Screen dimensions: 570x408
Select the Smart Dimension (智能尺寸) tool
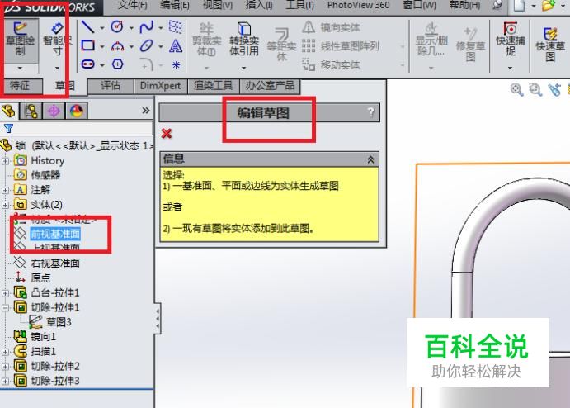[x=57, y=40]
